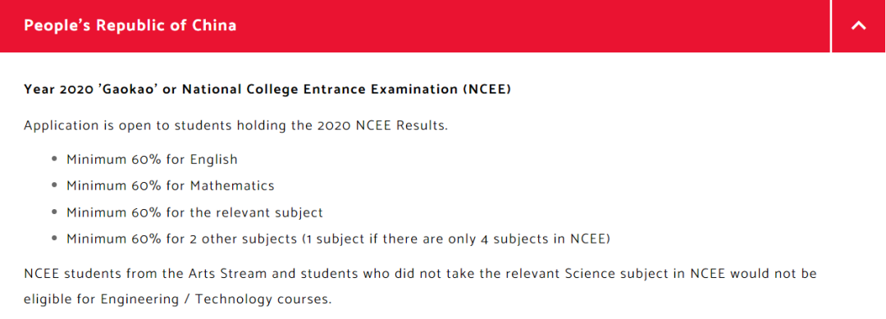Screen dimensions: 886x319
Task: Click the National College Entrance Examination (NCEE) text
Action: pos(346,89)
